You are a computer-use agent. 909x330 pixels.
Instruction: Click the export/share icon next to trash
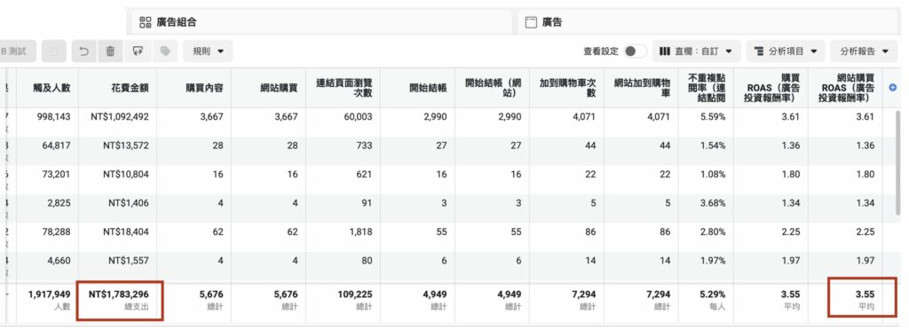click(138, 51)
